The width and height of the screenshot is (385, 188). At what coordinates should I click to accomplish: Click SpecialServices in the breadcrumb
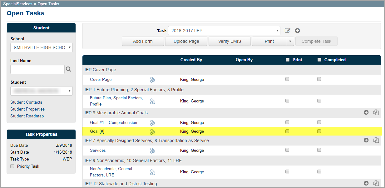18,4
